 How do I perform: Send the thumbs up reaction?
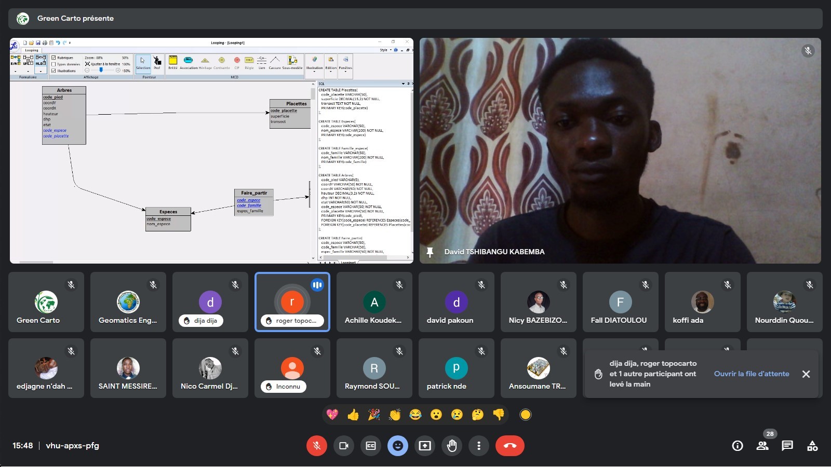(353, 415)
